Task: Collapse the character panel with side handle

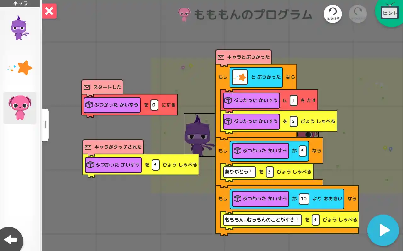Action: pos(45,125)
